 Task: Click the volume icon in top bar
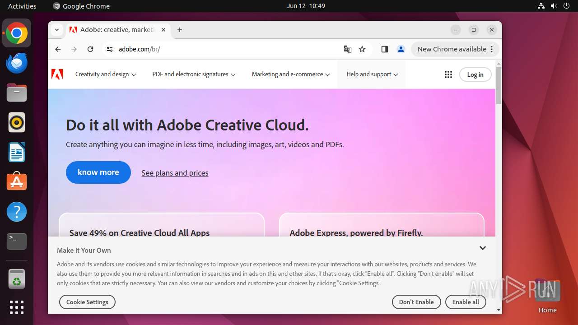click(x=554, y=6)
